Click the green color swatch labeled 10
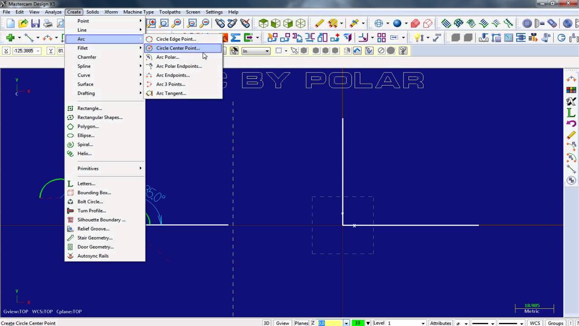 click(x=357, y=323)
